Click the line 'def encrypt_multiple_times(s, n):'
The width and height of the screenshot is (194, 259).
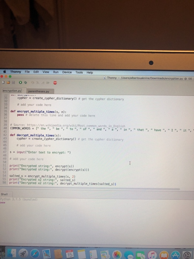(38, 111)
